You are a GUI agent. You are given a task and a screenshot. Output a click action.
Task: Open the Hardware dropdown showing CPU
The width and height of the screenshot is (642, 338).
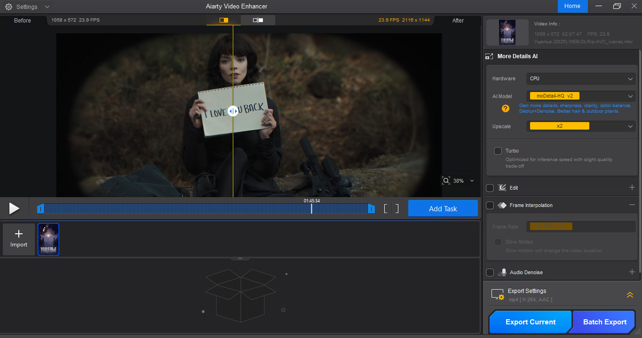tap(580, 78)
